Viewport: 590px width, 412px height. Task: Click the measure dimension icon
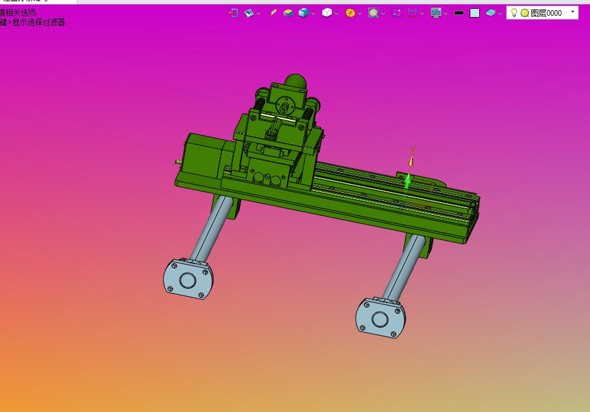(413, 13)
